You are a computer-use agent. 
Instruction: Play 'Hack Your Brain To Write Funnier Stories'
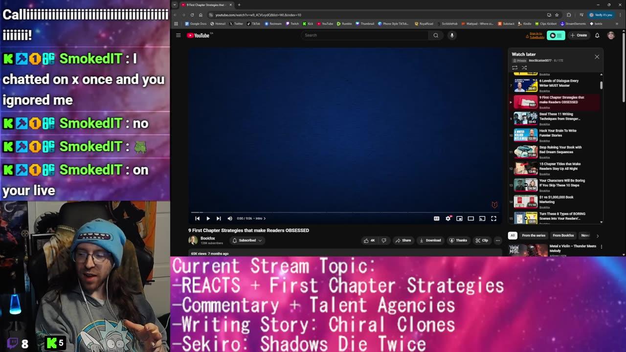[x=555, y=135]
